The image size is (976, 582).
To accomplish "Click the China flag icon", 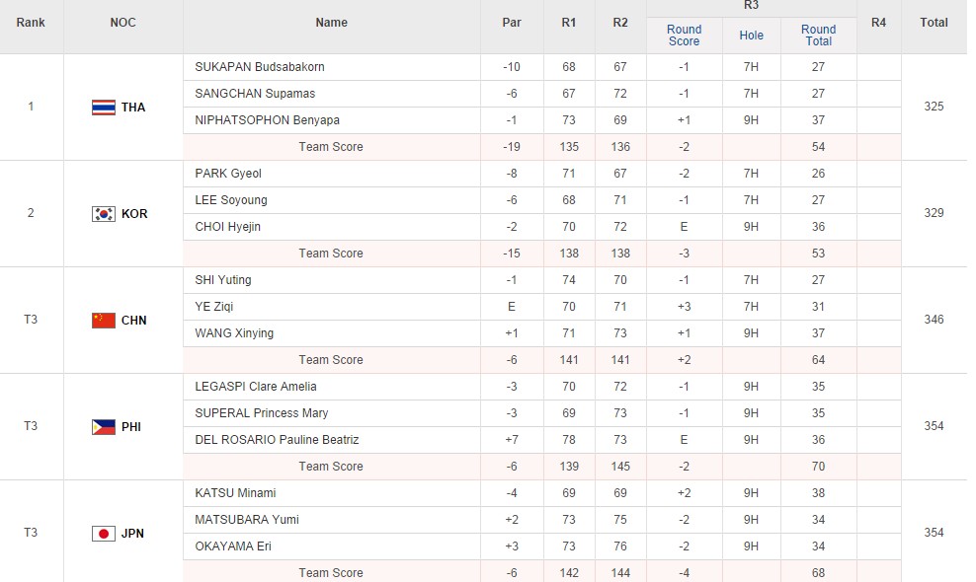I will point(103,321).
